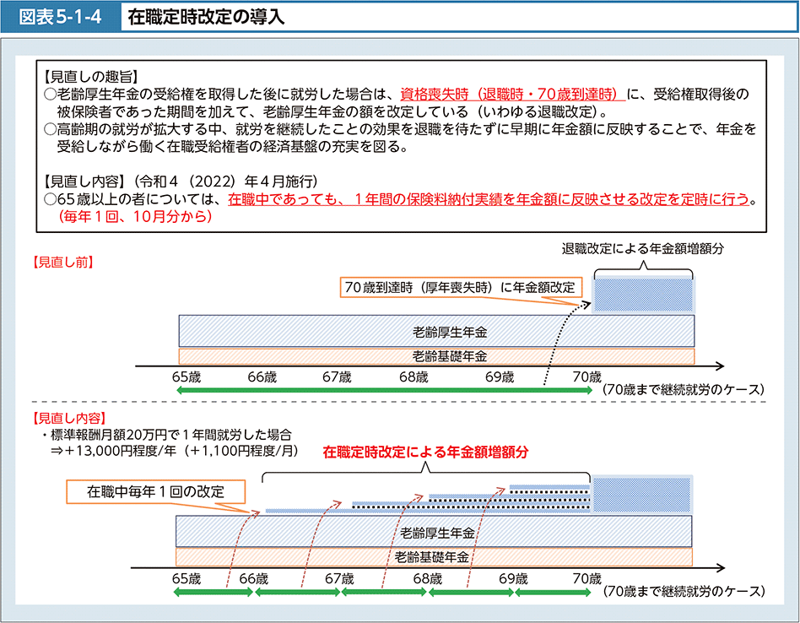Click the 【見直し内容】 label above the lower diagram
The height and width of the screenshot is (623, 800).
(66, 418)
